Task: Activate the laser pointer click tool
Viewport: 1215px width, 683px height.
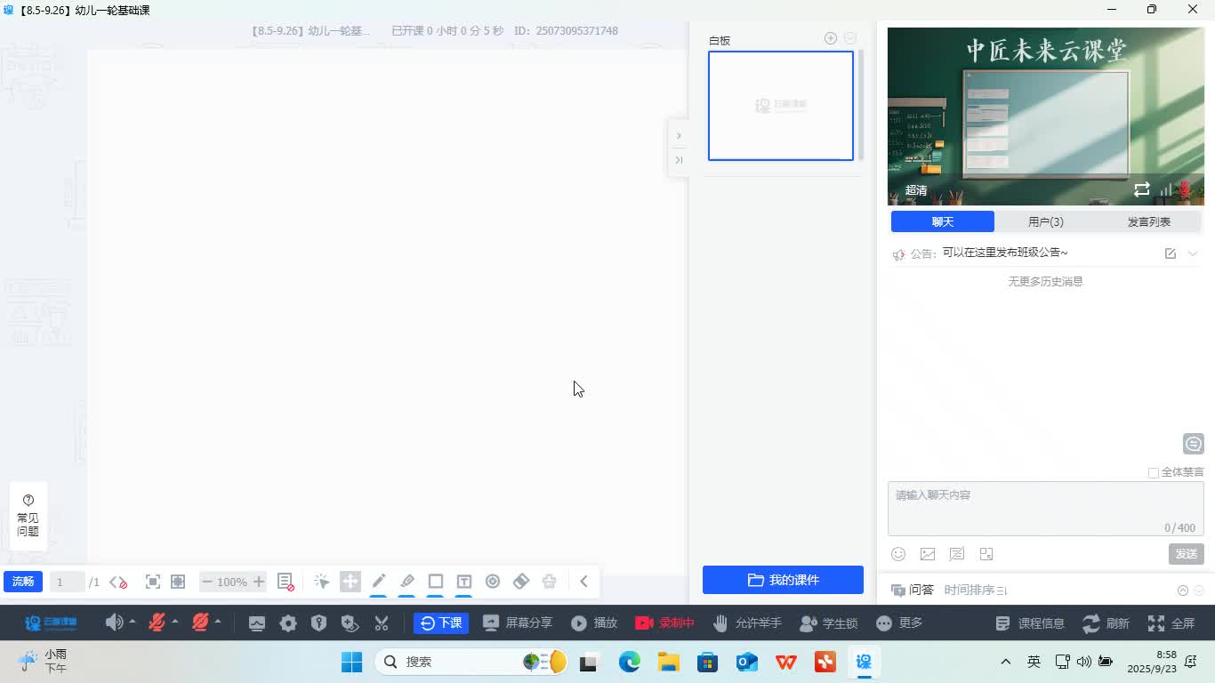Action: coord(322,582)
